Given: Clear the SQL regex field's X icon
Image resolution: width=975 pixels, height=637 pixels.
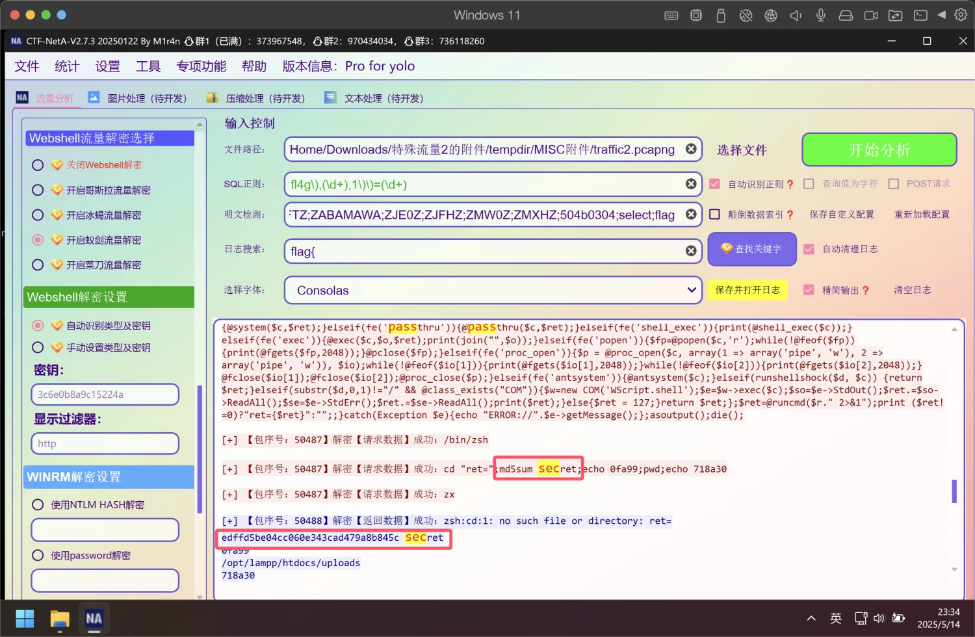Looking at the screenshot, I should click(x=691, y=185).
